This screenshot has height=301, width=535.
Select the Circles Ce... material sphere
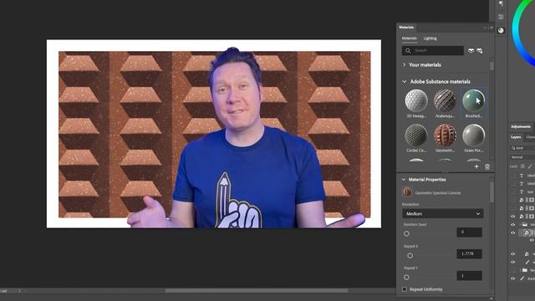point(416,135)
